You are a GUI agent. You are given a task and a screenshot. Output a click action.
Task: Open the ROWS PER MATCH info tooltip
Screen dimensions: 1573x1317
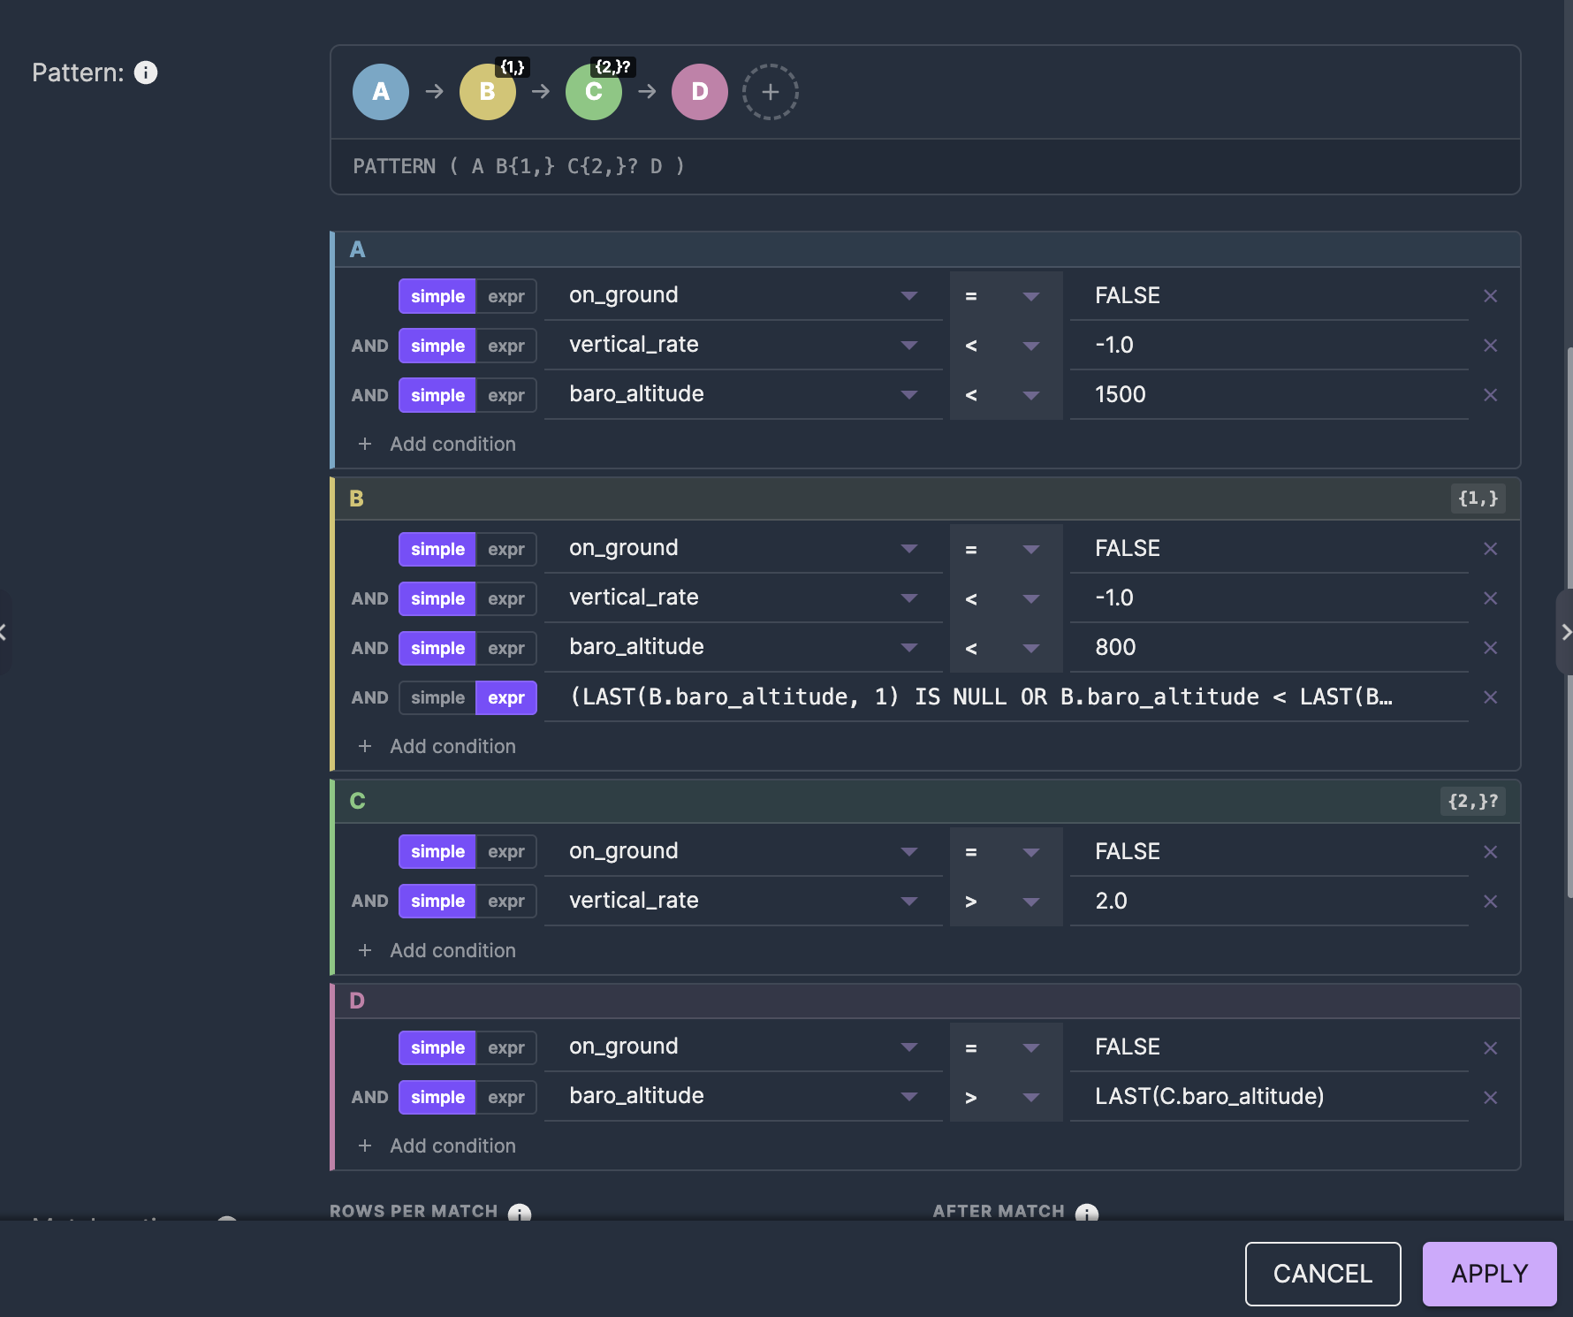point(519,1213)
